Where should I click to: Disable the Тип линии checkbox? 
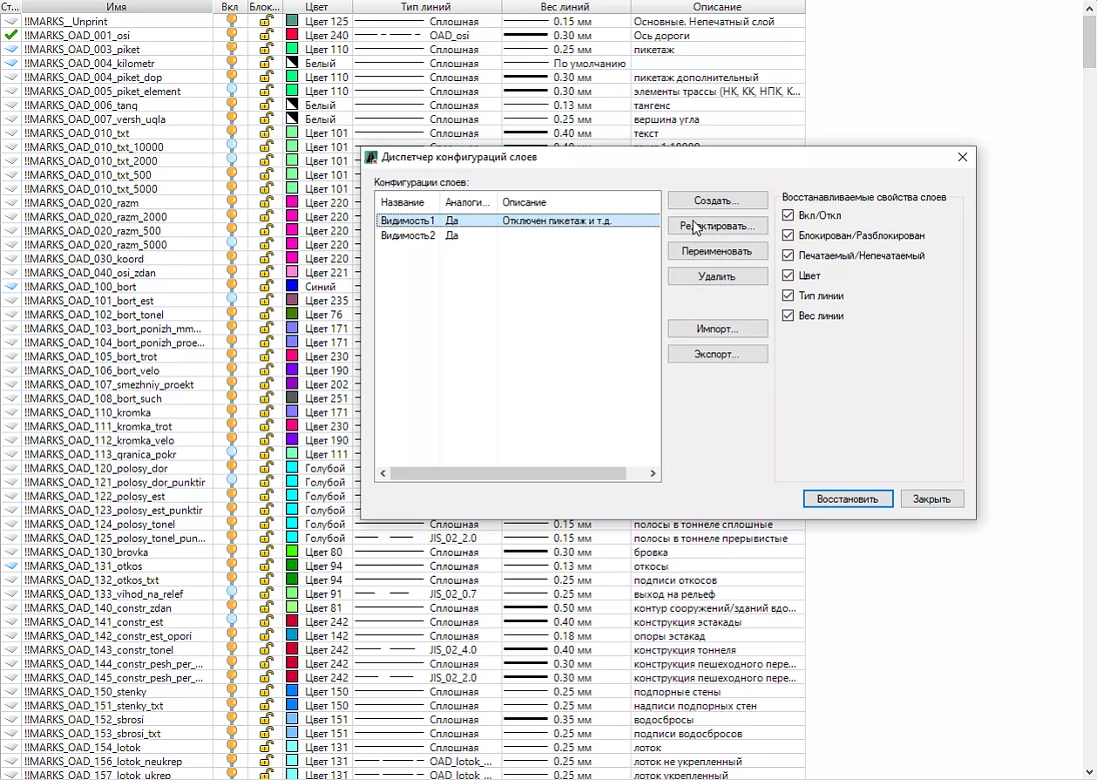pyautogui.click(x=789, y=295)
